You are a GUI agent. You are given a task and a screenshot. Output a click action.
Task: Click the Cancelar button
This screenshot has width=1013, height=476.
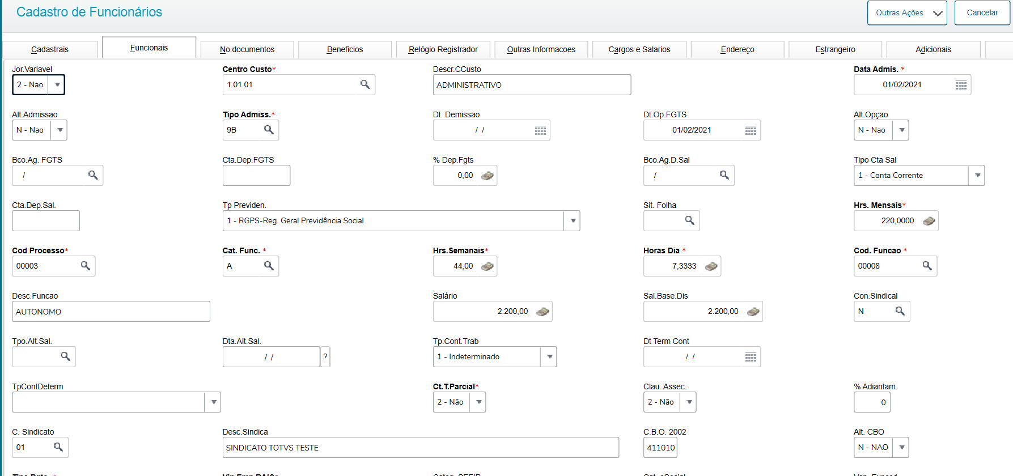coord(982,12)
